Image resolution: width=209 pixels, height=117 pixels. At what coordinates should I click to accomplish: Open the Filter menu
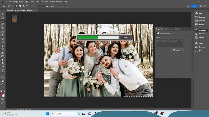pos(37,2)
